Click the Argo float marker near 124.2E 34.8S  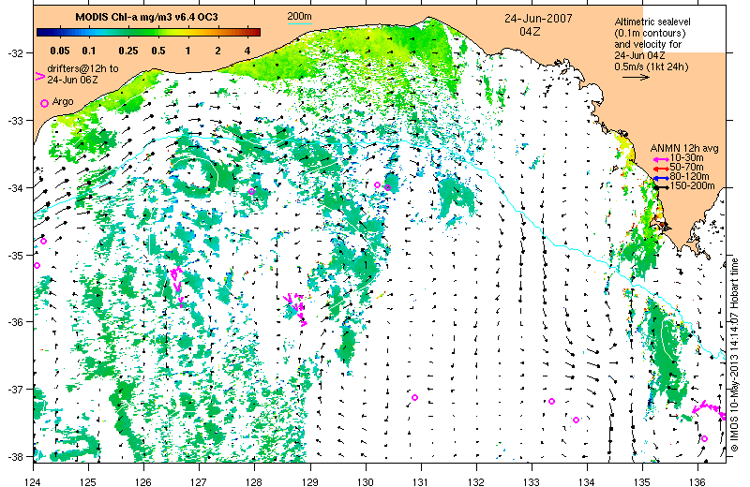coord(43,242)
